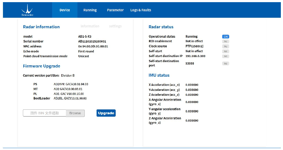The width and height of the screenshot is (283, 150).
Task: Open the Parameter tab
Action: pos(115,10)
